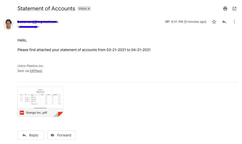Star this Statement of Accounts email
This screenshot has height=144, width=242.
click(214, 22)
